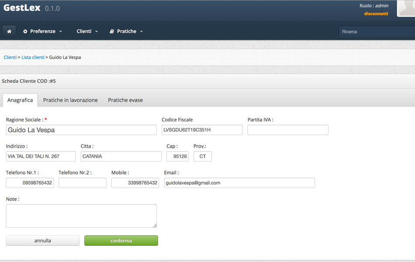Image resolution: width=415 pixels, height=262 pixels.
Task: Click the Citta field with CATANIA
Action: click(121, 156)
